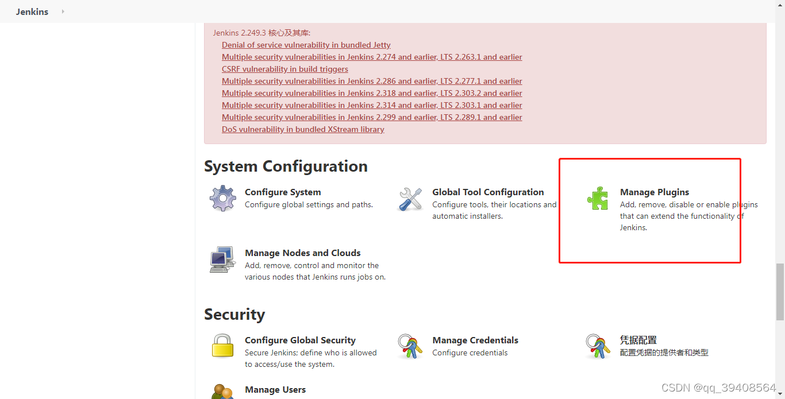Open the Manage Users title link
This screenshot has width=785, height=399.
pos(275,390)
